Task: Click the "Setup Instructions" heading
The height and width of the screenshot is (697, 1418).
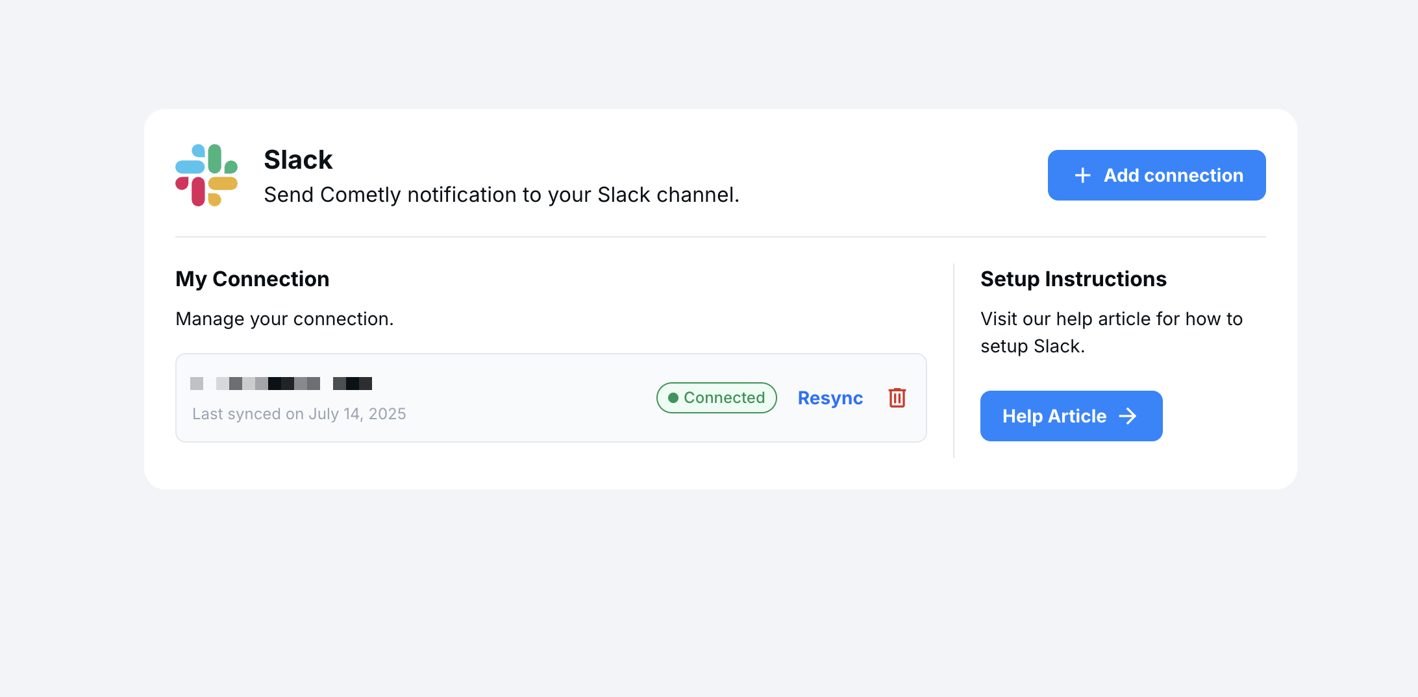Action: pos(1073,279)
